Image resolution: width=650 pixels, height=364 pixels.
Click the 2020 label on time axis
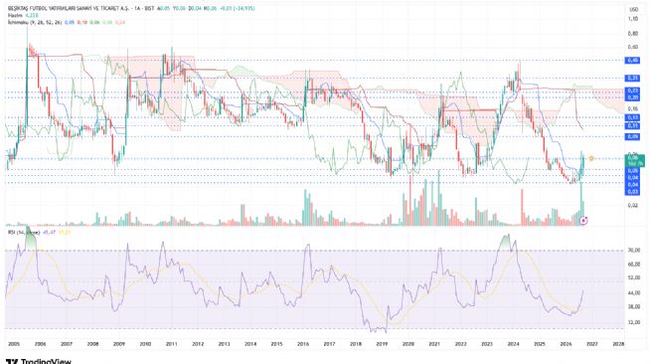pos(408,344)
